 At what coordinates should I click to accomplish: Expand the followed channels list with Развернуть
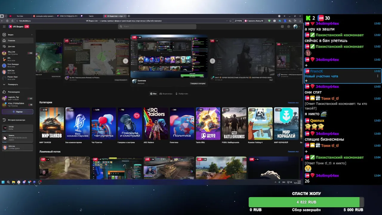(x=17, y=85)
